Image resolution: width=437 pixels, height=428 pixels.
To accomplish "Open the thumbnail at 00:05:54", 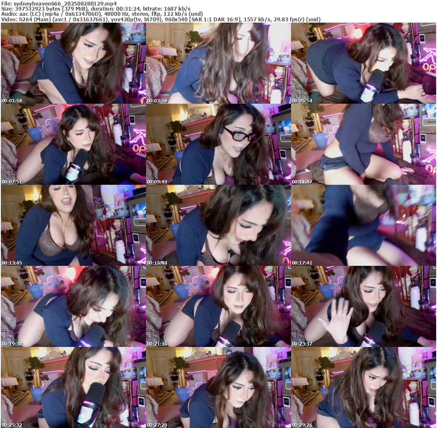I will click(x=363, y=63).
